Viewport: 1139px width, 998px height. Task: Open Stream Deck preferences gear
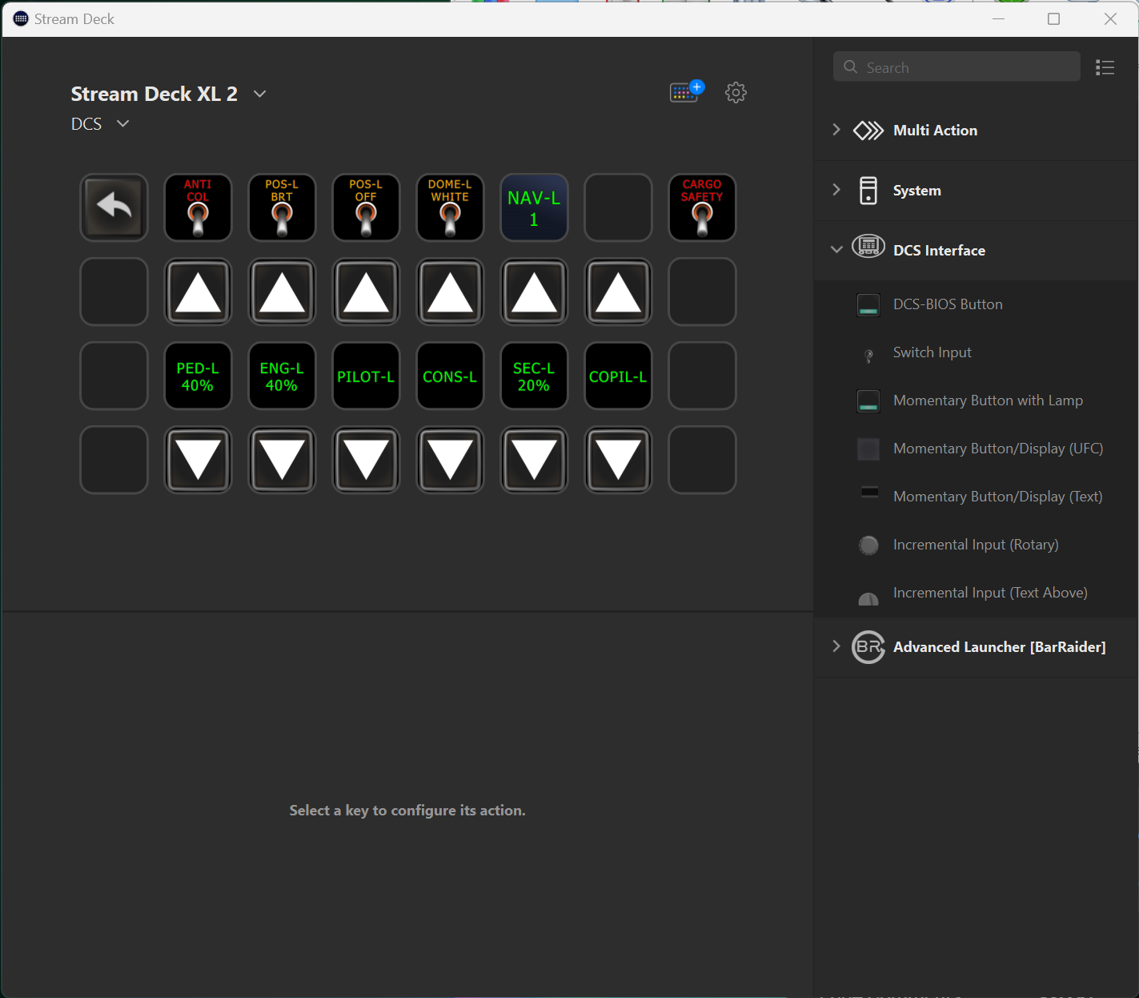pyautogui.click(x=736, y=93)
